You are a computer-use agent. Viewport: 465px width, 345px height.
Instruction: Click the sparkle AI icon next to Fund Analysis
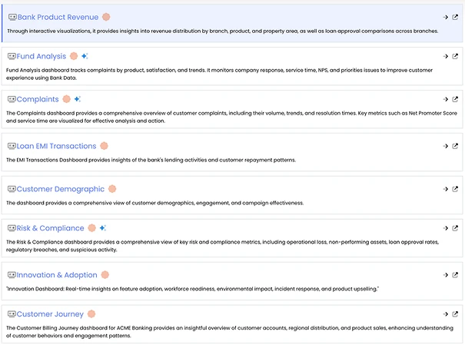(85, 56)
